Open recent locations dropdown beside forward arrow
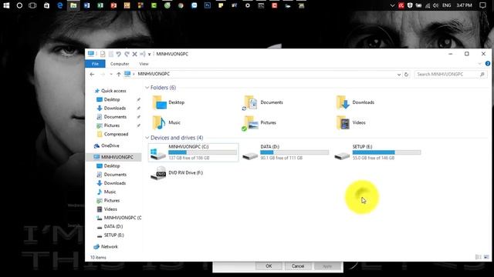Viewport: 494px width, 277px height. [111, 75]
